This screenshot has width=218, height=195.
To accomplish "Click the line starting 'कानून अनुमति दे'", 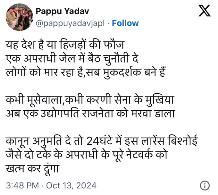I will click(102, 141).
